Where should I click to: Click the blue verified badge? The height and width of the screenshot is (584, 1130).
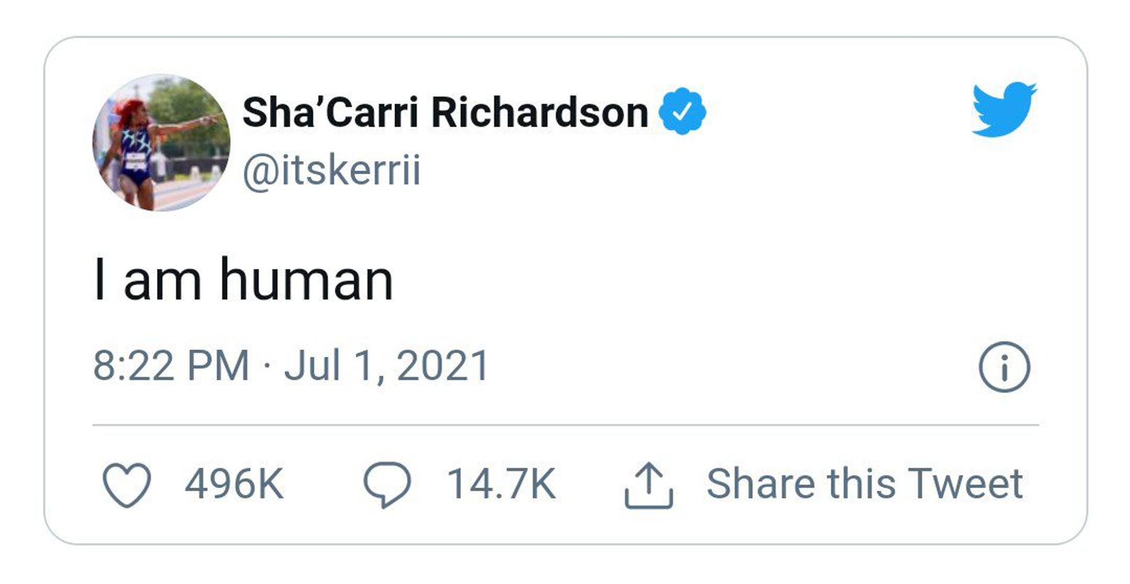[682, 111]
